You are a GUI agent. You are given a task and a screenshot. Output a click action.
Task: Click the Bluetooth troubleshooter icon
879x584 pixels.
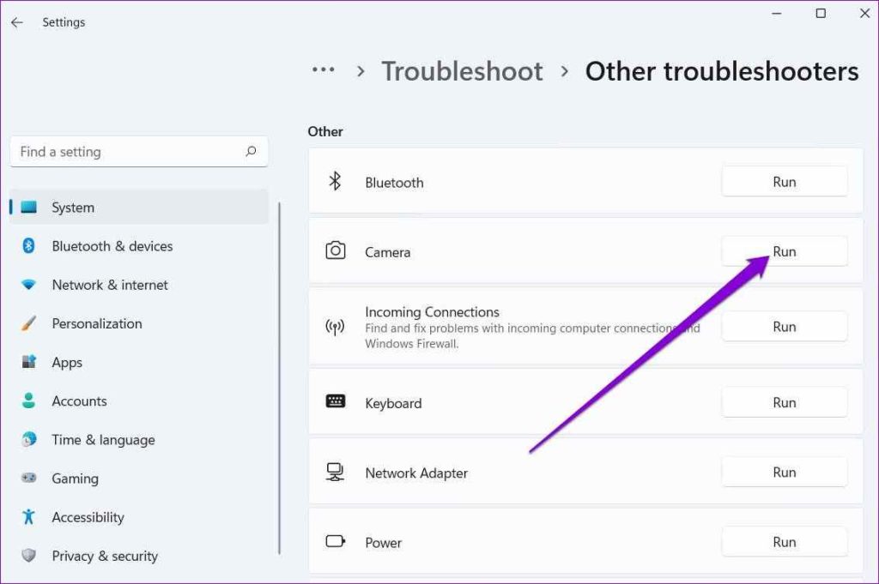click(x=335, y=181)
